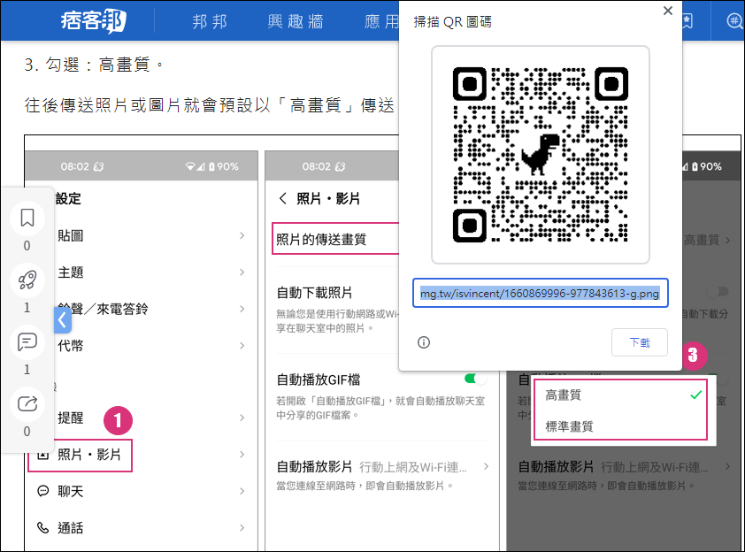This screenshot has height=552, width=745.
Task: Go to the 痞客邦 home logo
Action: coord(93,20)
